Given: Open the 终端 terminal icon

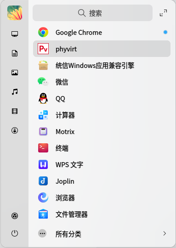Looking at the screenshot, I should 43,148.
